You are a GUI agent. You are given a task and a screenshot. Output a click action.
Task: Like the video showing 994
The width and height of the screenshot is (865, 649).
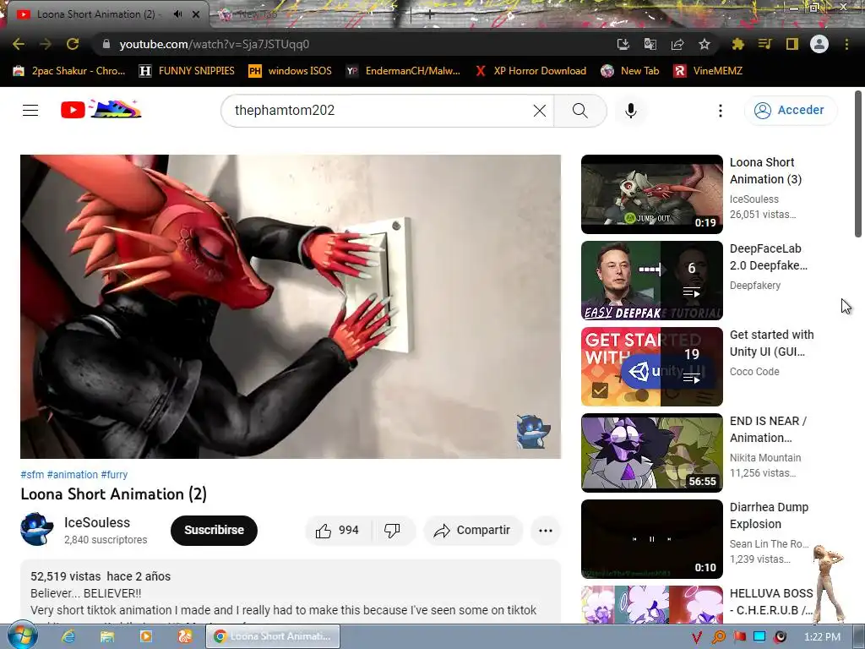click(x=338, y=531)
